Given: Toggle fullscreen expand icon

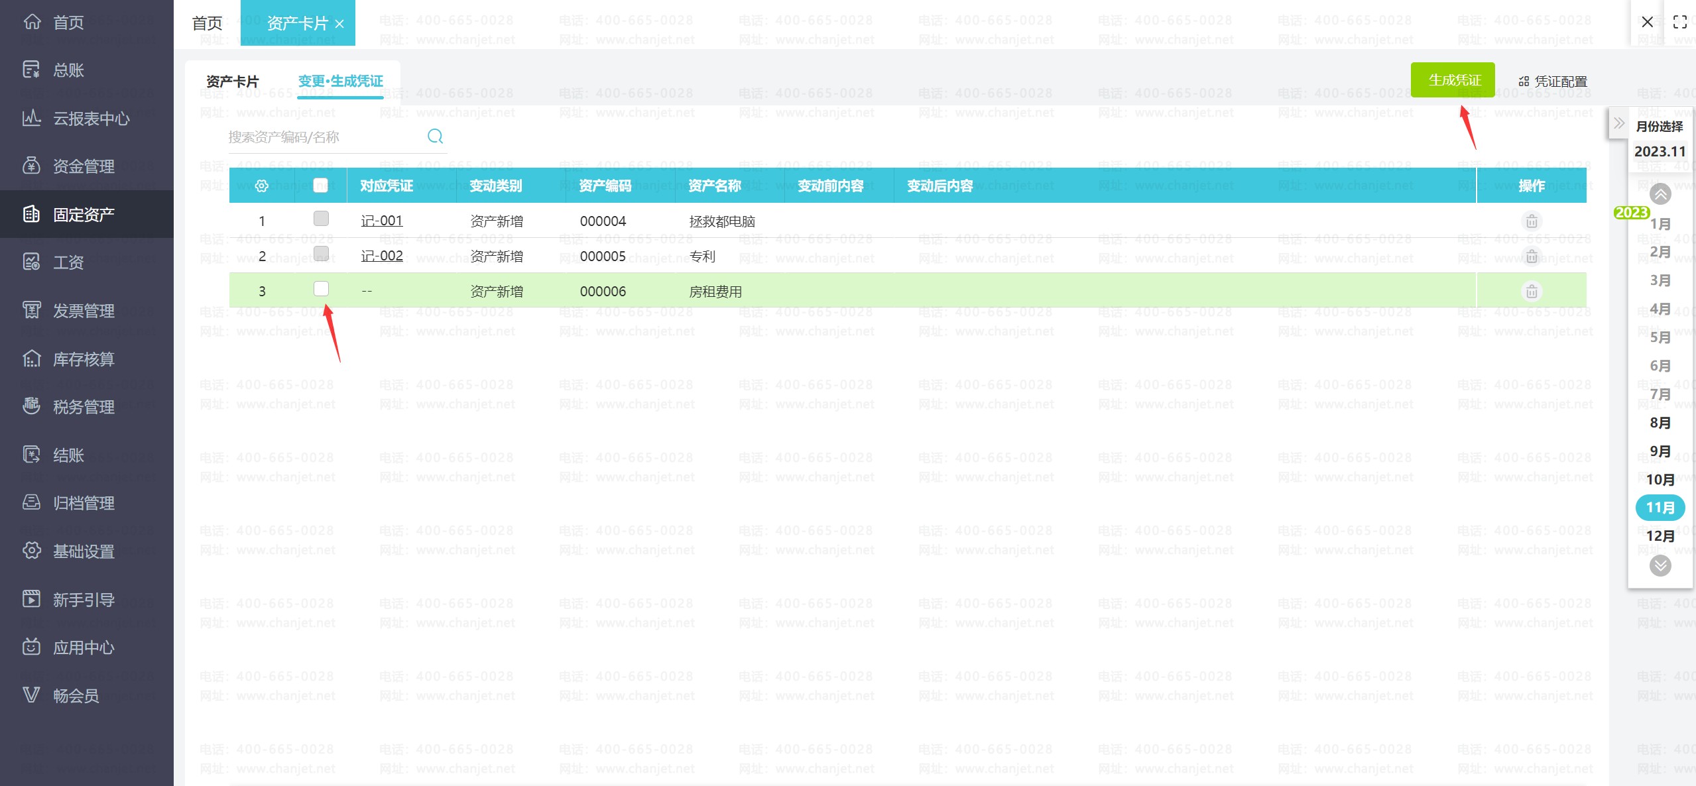Looking at the screenshot, I should click(1679, 22).
